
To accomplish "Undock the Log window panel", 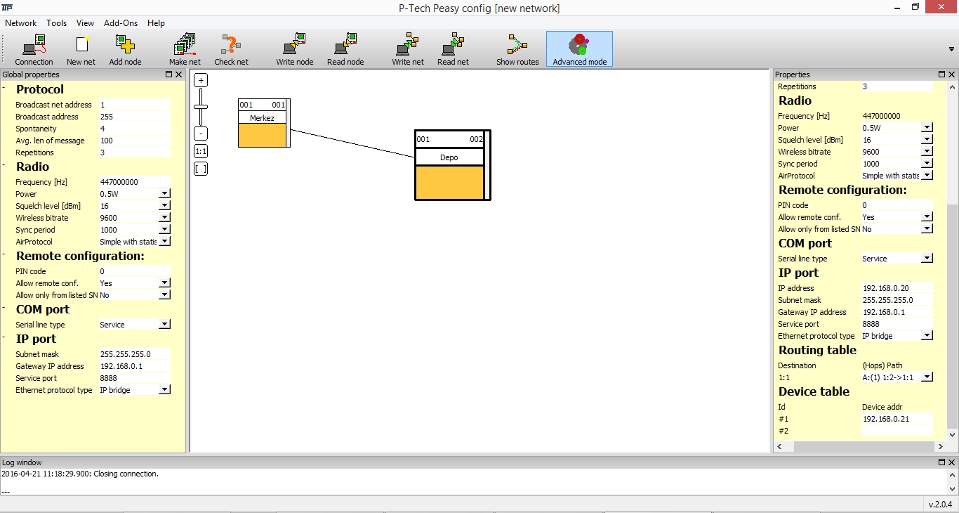I will pyautogui.click(x=941, y=462).
